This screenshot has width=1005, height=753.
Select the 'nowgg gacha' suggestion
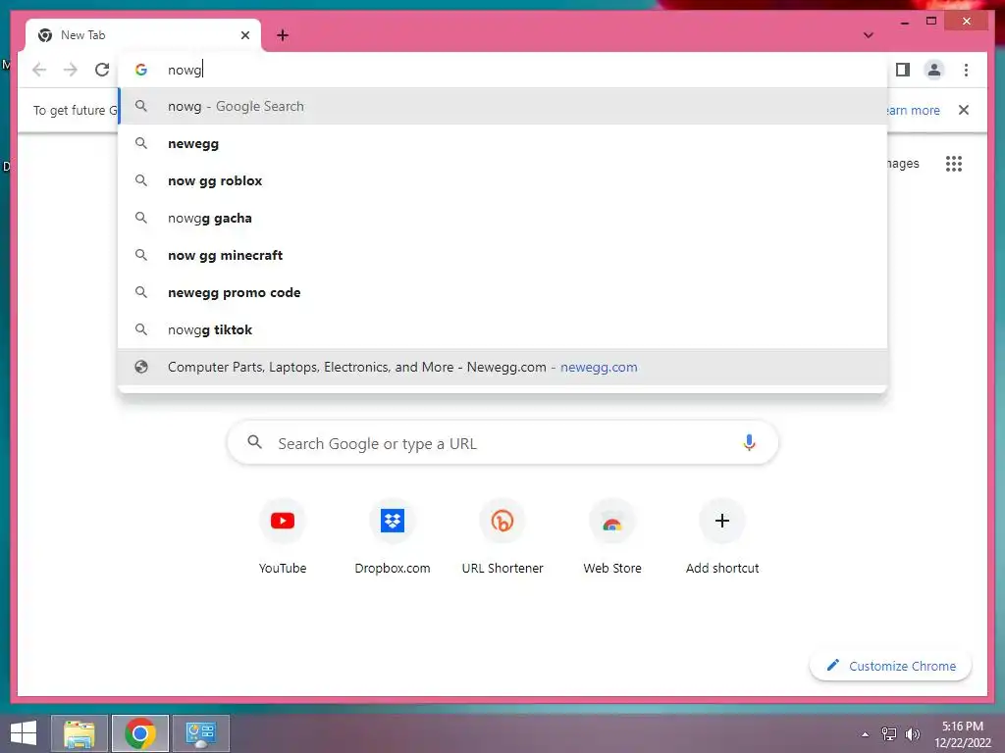tap(503, 218)
